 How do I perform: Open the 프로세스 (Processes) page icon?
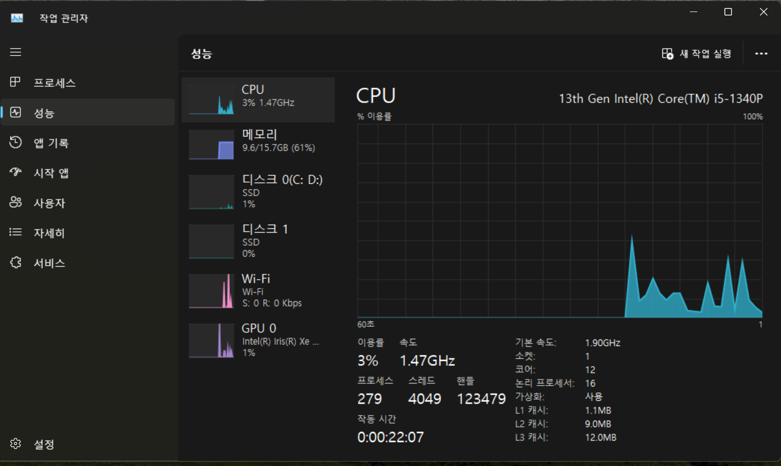[16, 82]
